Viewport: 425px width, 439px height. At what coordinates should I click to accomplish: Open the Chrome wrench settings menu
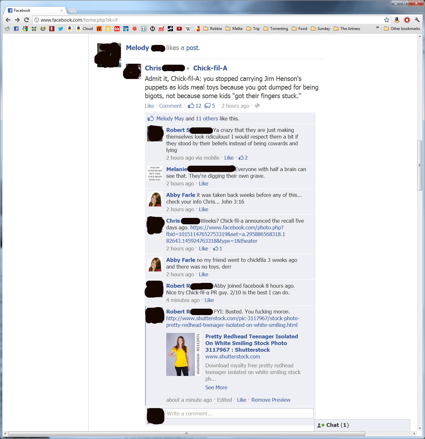tap(417, 20)
